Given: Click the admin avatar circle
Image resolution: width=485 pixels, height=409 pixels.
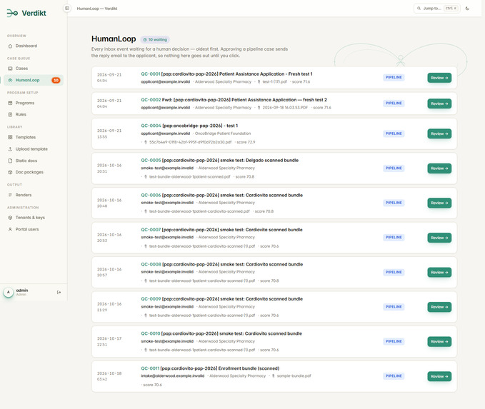Looking at the screenshot, I should [9, 292].
